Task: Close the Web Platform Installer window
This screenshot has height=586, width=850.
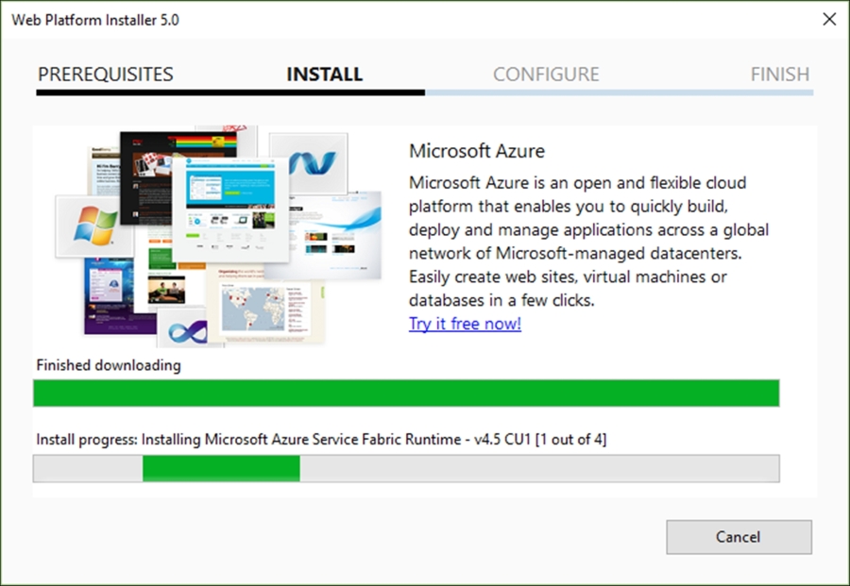Action: [x=829, y=20]
